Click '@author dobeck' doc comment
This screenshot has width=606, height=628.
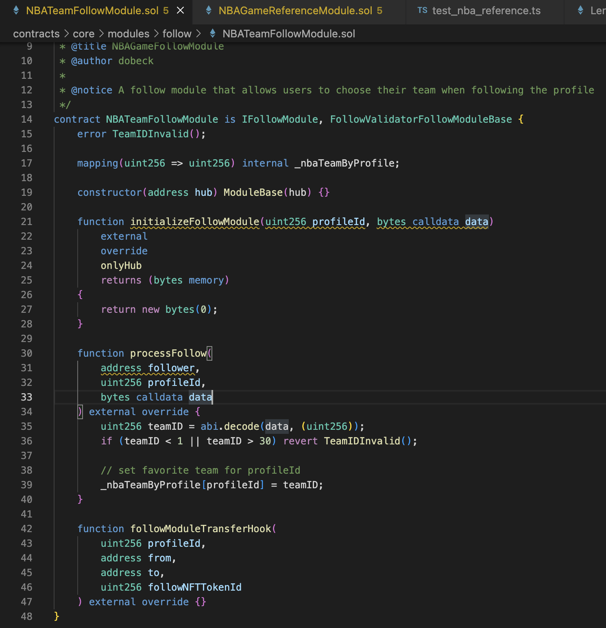[112, 61]
